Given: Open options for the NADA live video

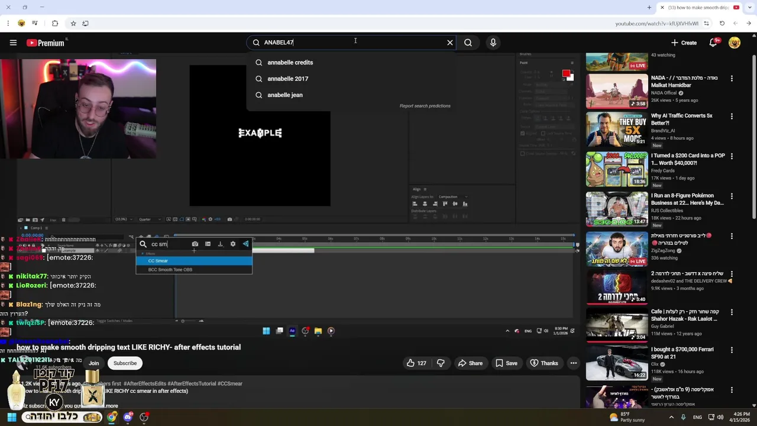Looking at the screenshot, I should point(732,79).
